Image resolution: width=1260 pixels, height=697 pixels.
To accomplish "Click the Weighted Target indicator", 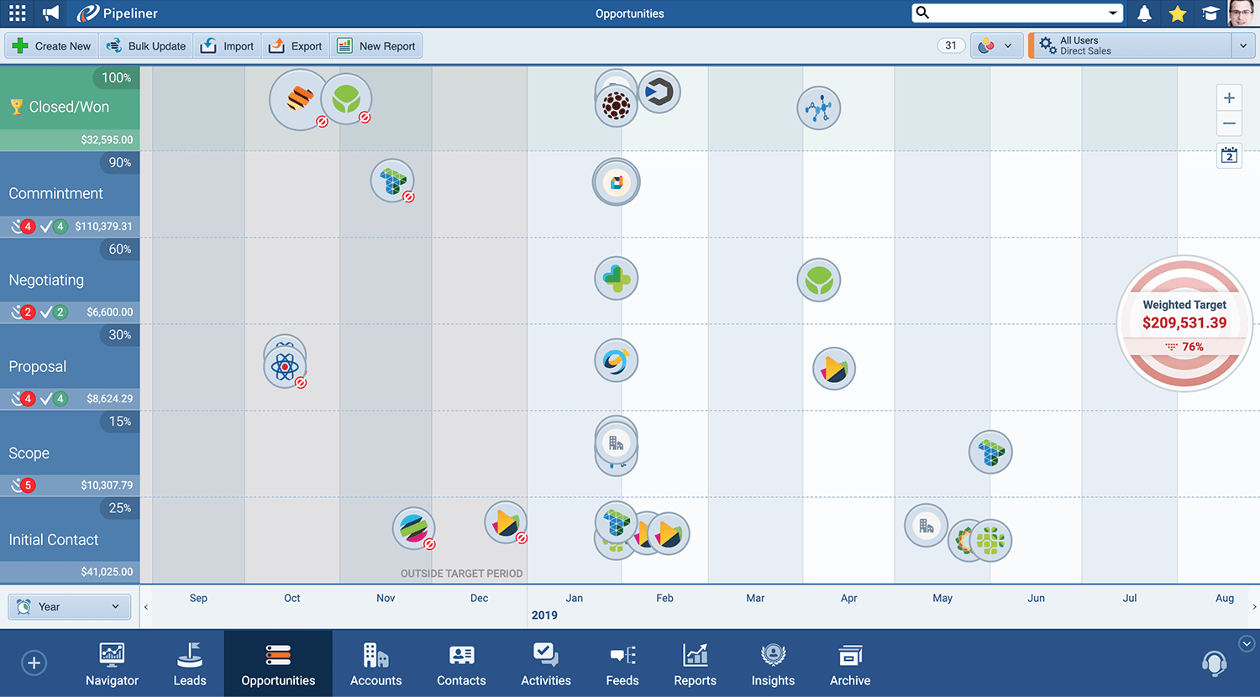I will point(1184,323).
